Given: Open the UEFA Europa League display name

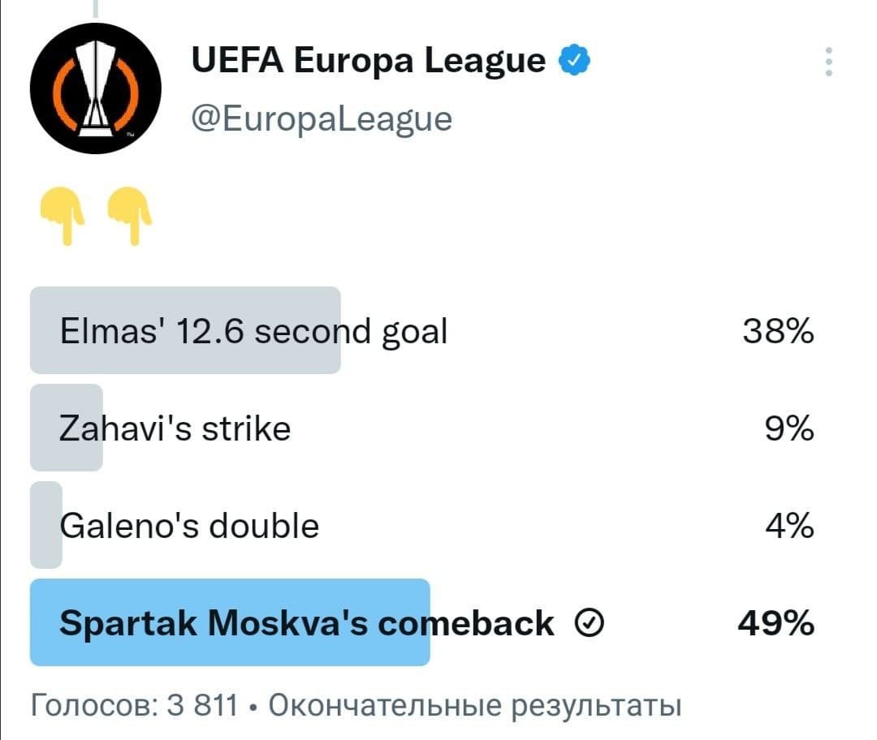Looking at the screenshot, I should (369, 60).
